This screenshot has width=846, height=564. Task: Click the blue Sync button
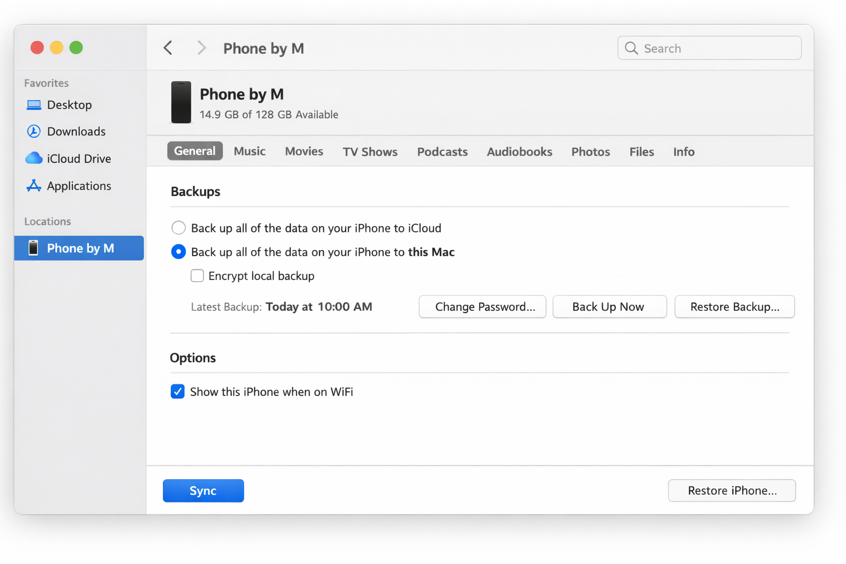[x=203, y=490]
